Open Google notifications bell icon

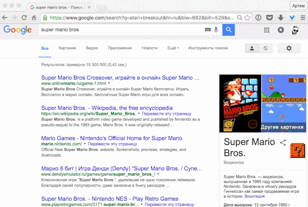pos(281,30)
